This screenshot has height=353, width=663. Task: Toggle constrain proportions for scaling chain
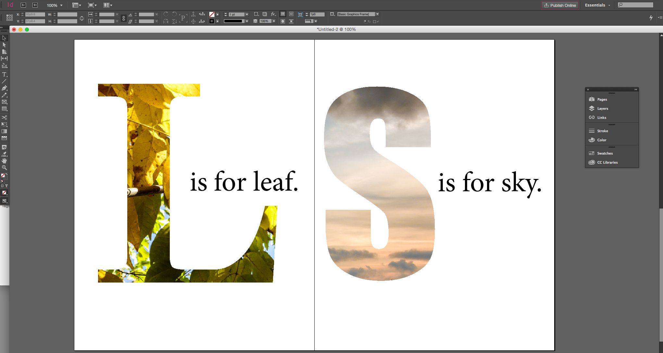pyautogui.click(x=124, y=18)
